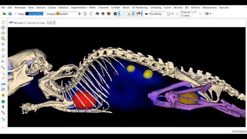Click the layout grid icon after underlay

[169, 14]
